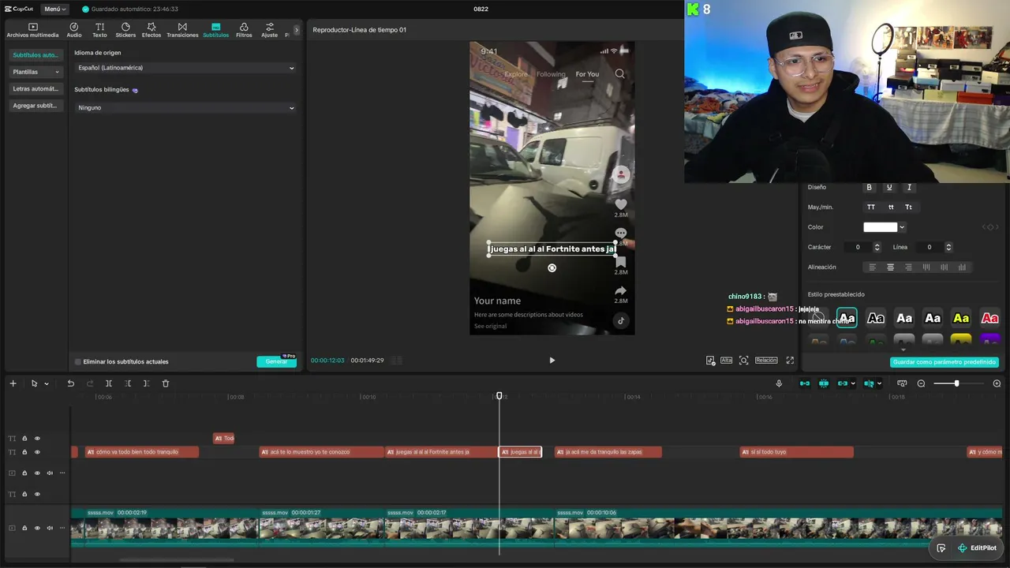Adjust the Línea spacing stepper
The image size is (1010, 568).
[x=948, y=247]
